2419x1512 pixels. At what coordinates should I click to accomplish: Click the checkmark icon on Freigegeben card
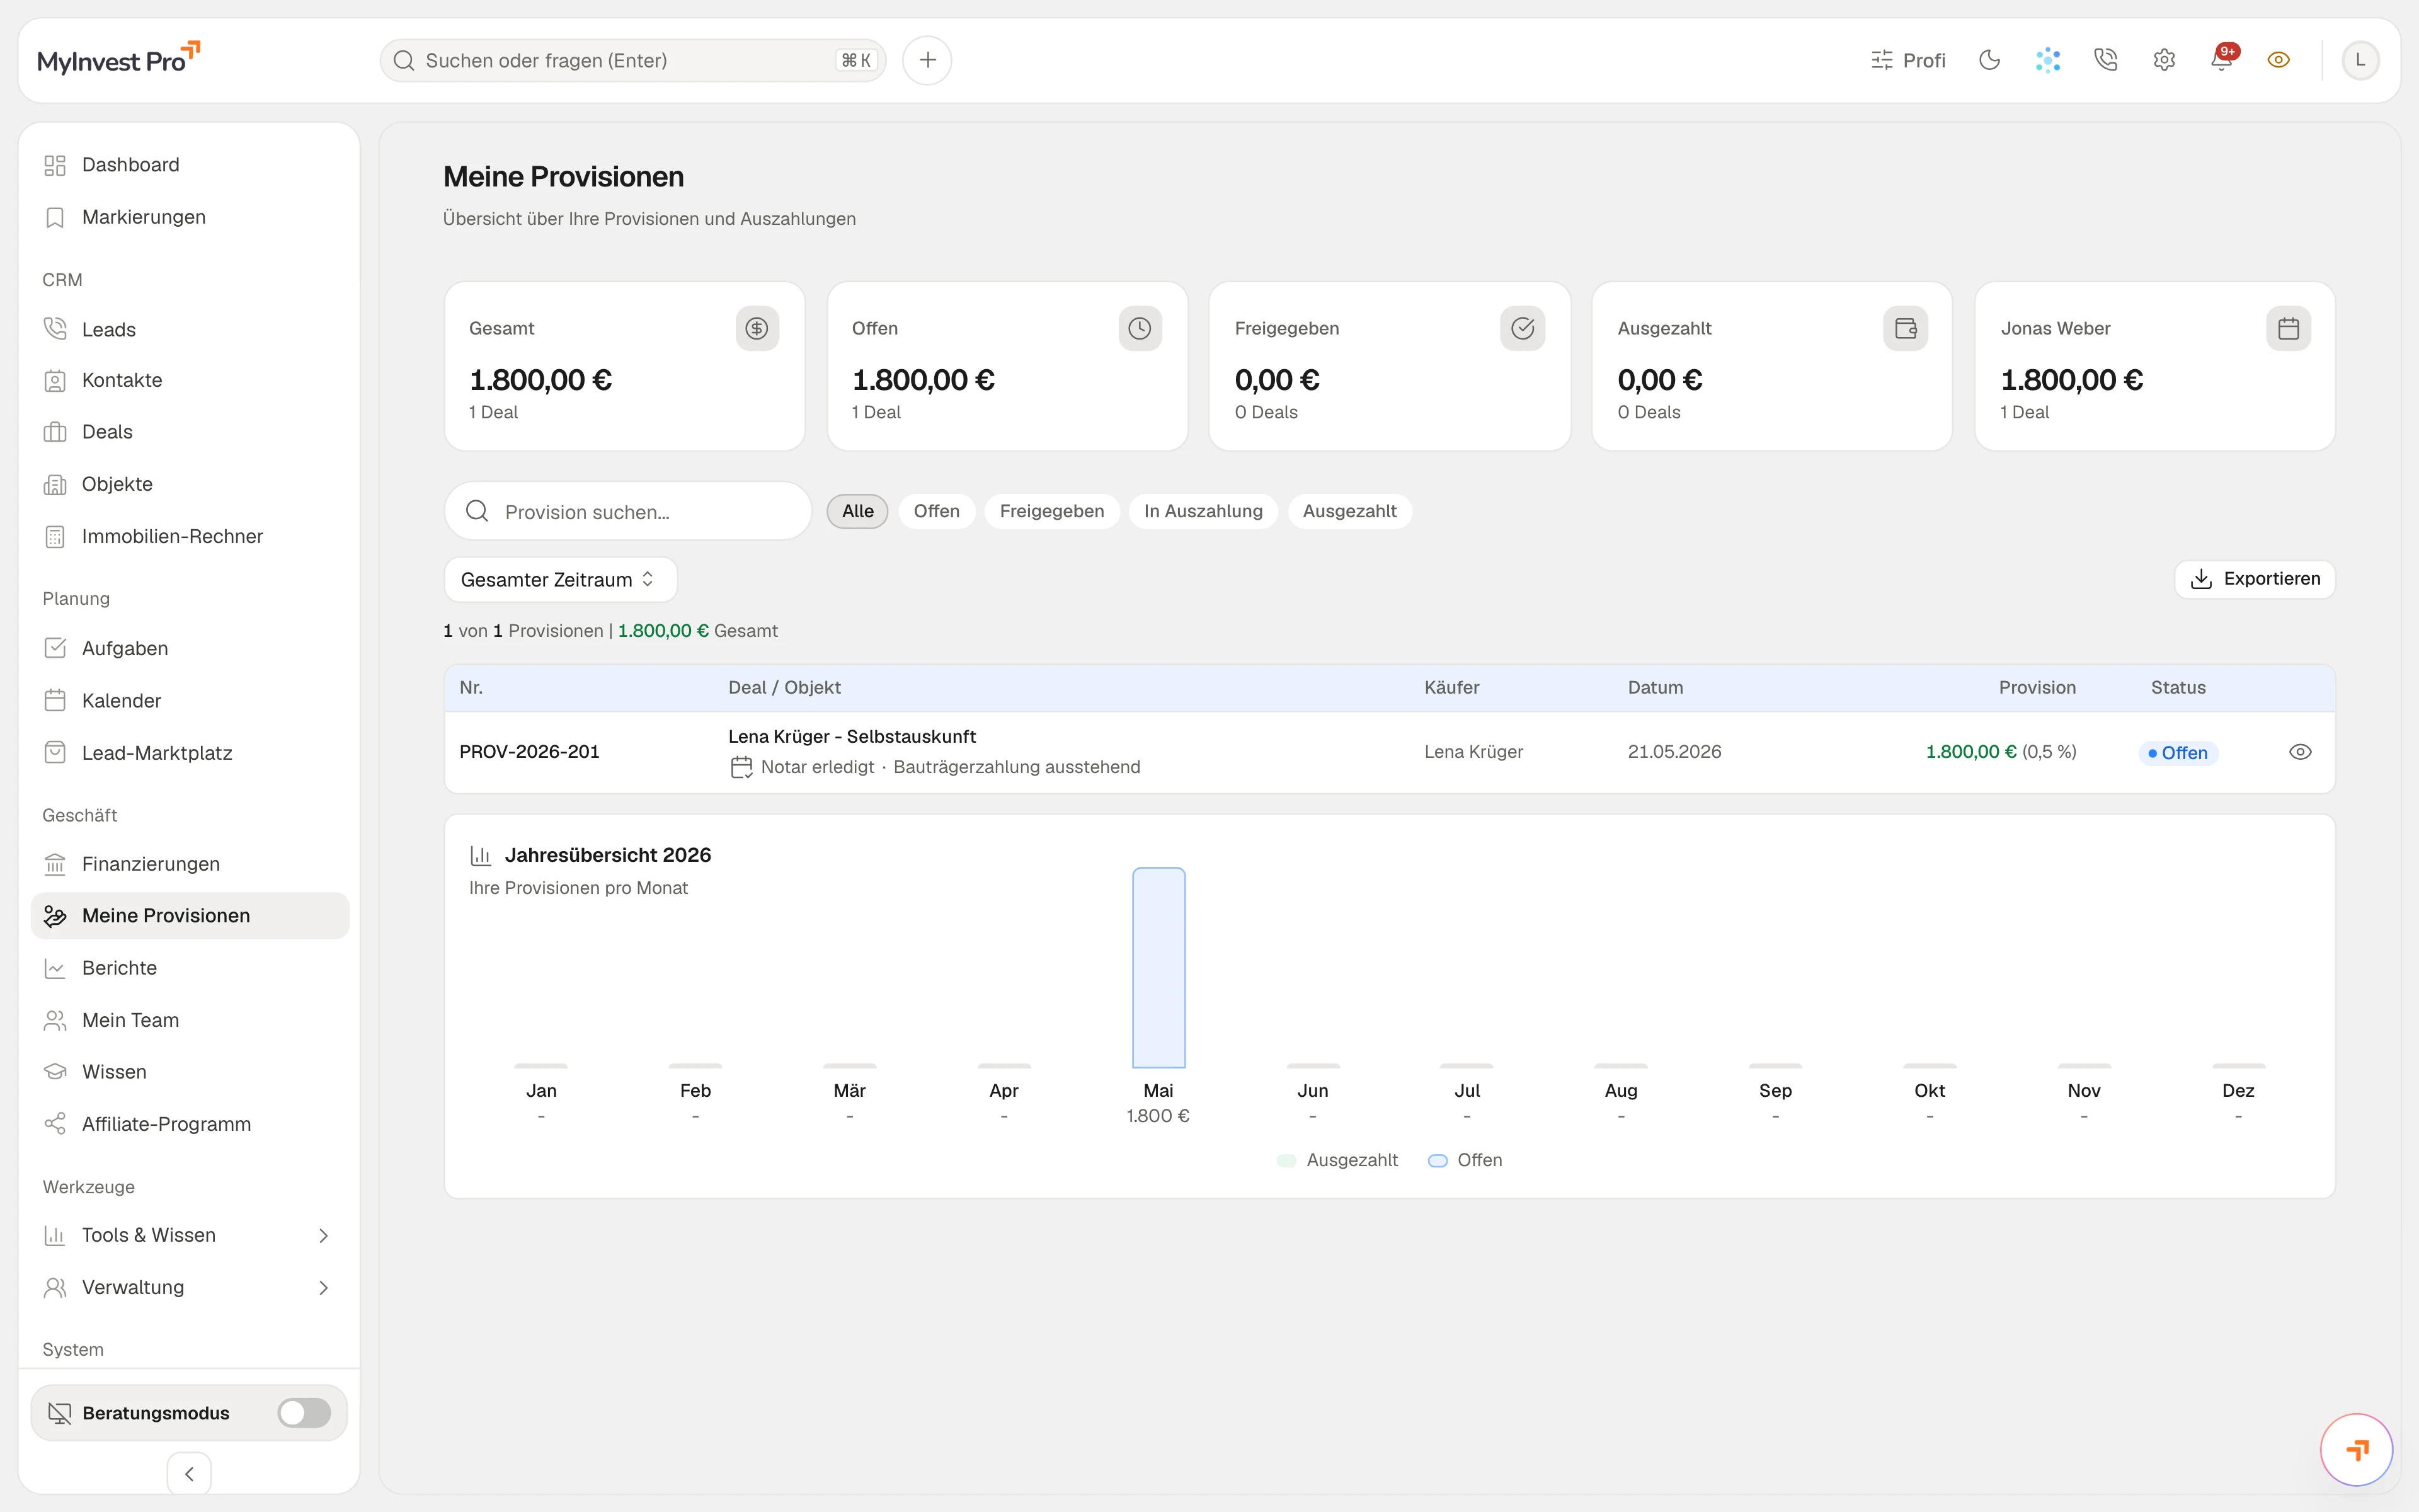click(1523, 328)
